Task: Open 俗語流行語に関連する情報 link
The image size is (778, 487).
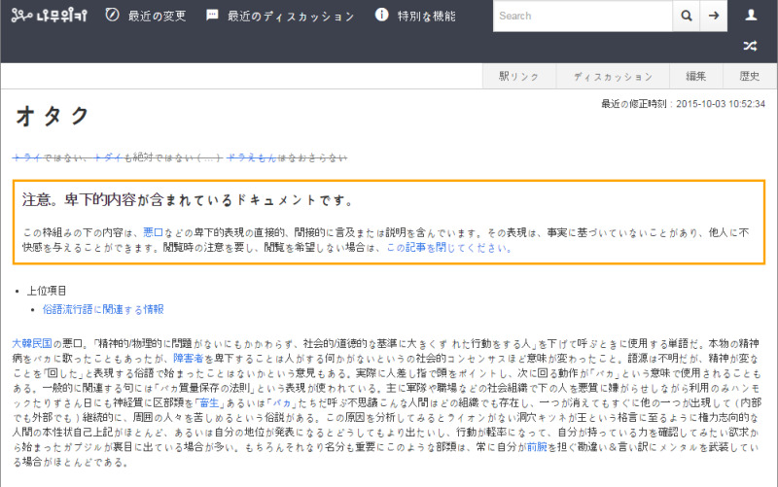Action: [103, 309]
